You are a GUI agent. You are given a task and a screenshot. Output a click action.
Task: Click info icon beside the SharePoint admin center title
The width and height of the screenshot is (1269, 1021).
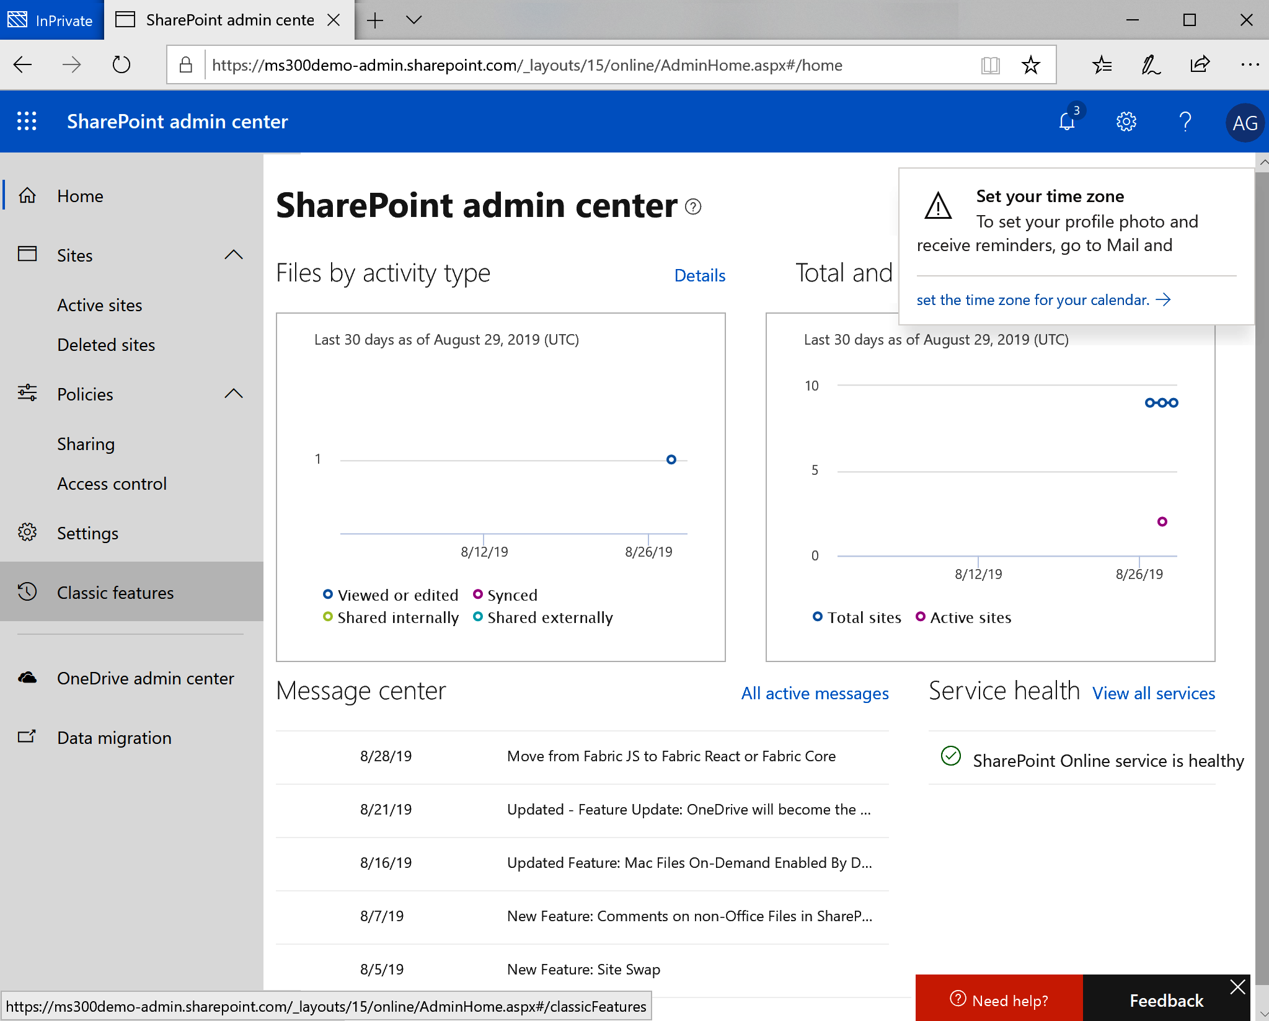coord(693,207)
